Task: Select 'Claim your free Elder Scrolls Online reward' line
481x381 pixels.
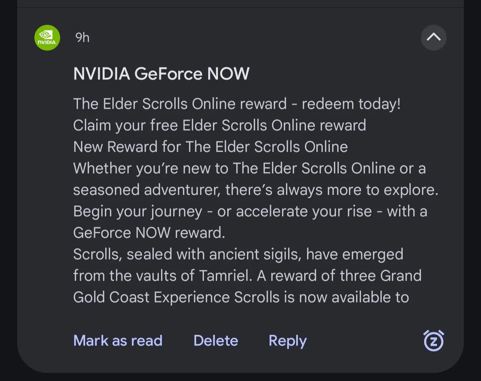Action: coord(219,125)
